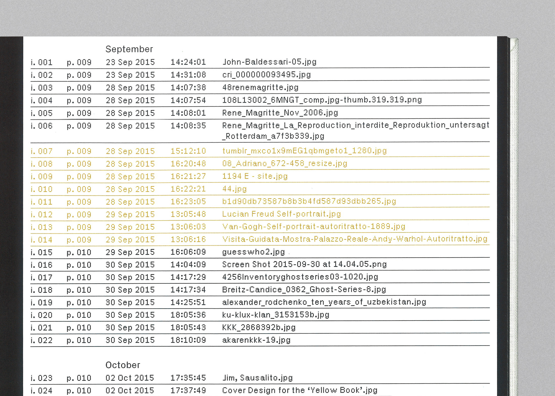Click index number i. 022

tap(42, 340)
